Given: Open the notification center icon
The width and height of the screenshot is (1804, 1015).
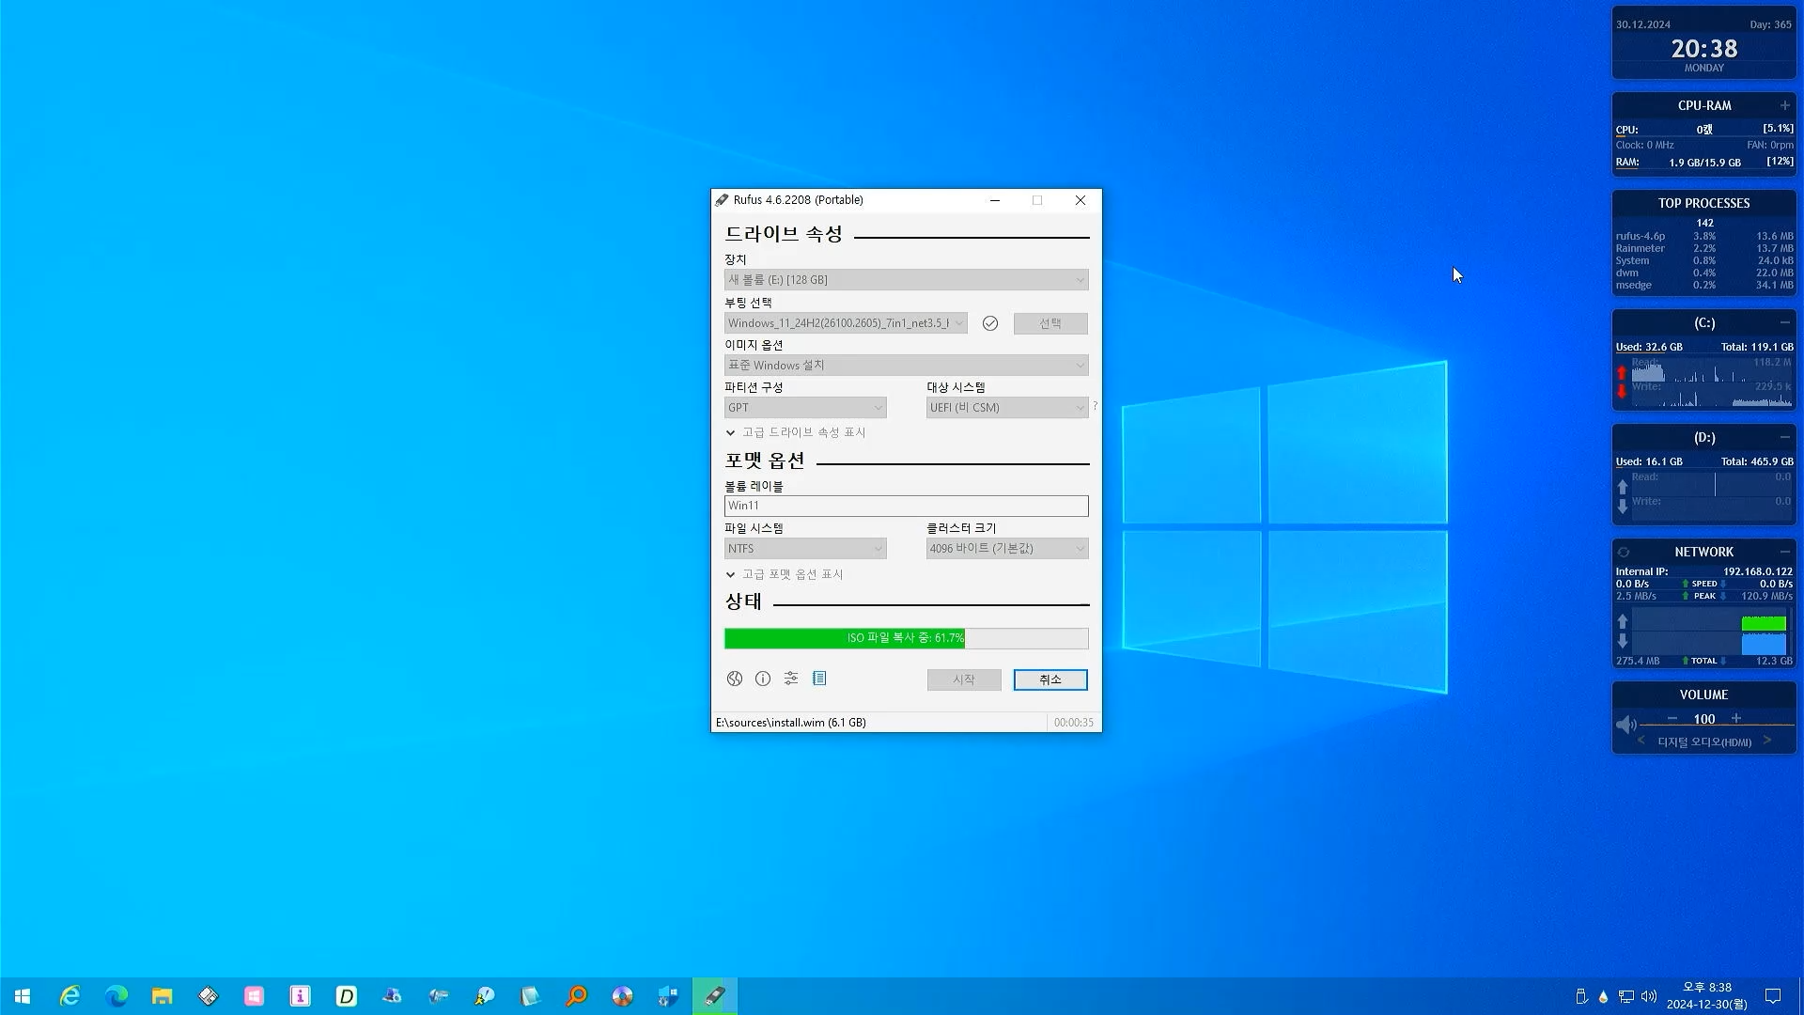Looking at the screenshot, I should point(1773,996).
